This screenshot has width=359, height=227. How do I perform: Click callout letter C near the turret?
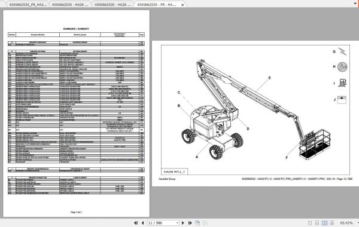click(179, 93)
